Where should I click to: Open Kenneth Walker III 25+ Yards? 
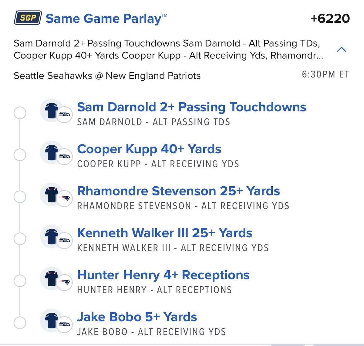pyautogui.click(x=165, y=233)
